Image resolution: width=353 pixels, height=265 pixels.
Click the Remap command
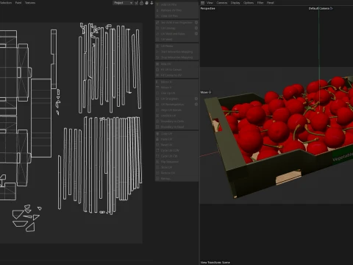[x=176, y=179]
